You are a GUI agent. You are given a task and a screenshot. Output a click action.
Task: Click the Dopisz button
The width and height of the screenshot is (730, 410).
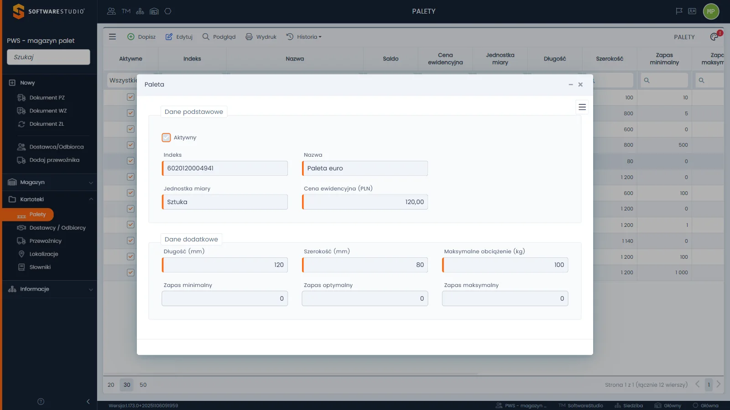click(141, 37)
